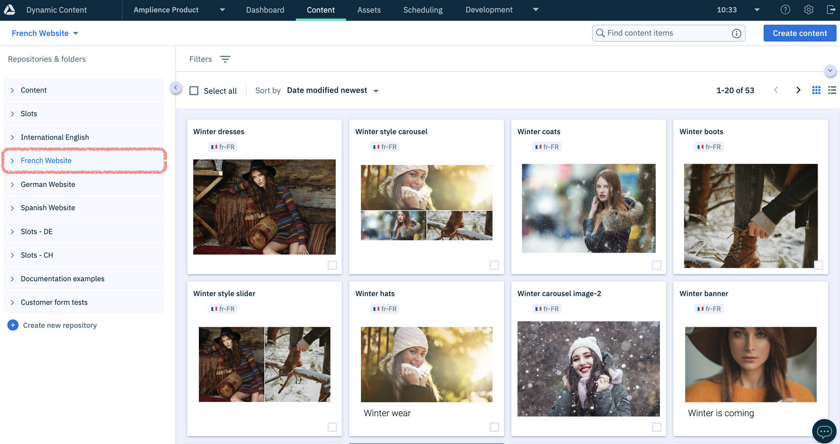The width and height of the screenshot is (840, 444).
Task: Expand the filters panel with round chevron button
Action: tap(830, 71)
